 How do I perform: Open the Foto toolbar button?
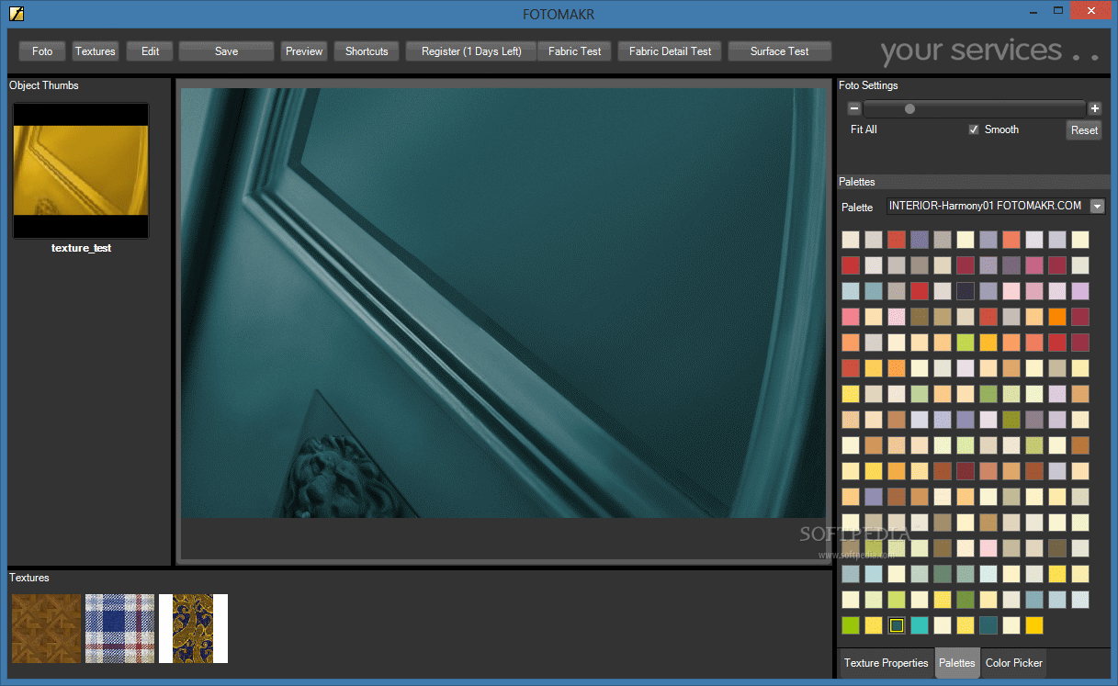[x=42, y=51]
